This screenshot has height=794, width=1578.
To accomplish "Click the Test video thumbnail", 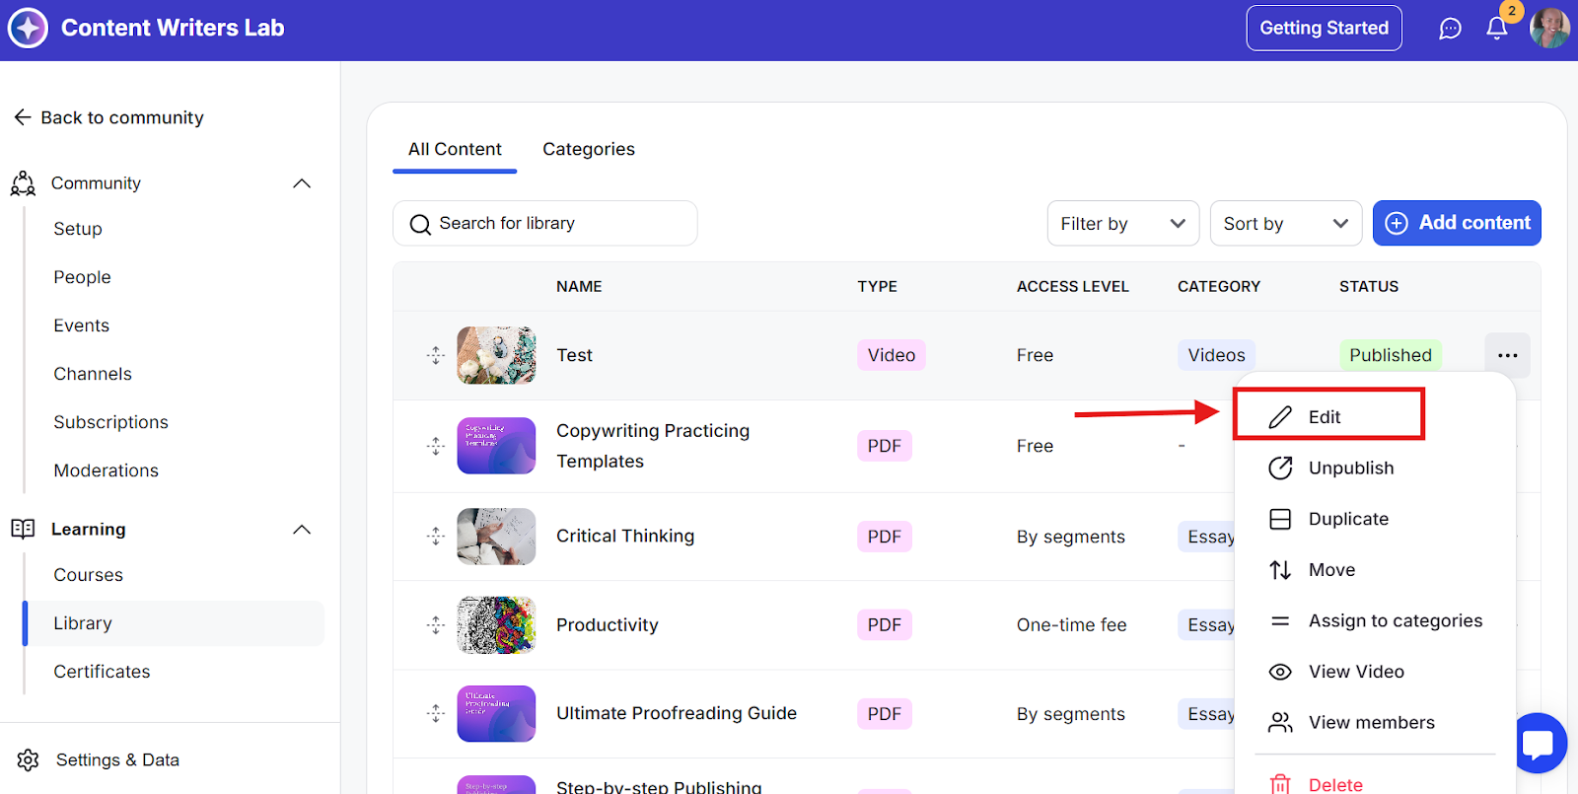I will point(496,355).
